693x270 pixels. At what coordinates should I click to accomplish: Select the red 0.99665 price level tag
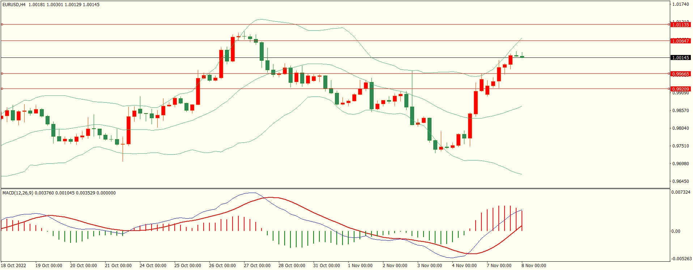pos(680,74)
